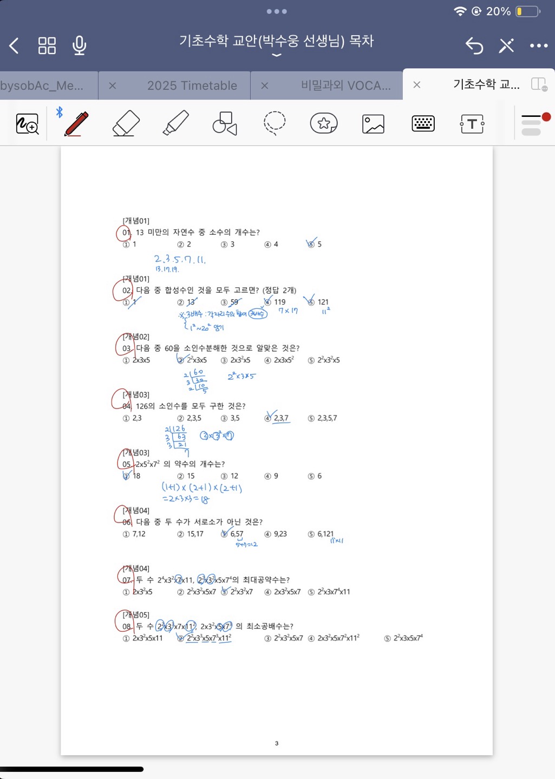This screenshot has width=555, height=779.
Task: Open the Shapes tool
Action: pyautogui.click(x=225, y=123)
